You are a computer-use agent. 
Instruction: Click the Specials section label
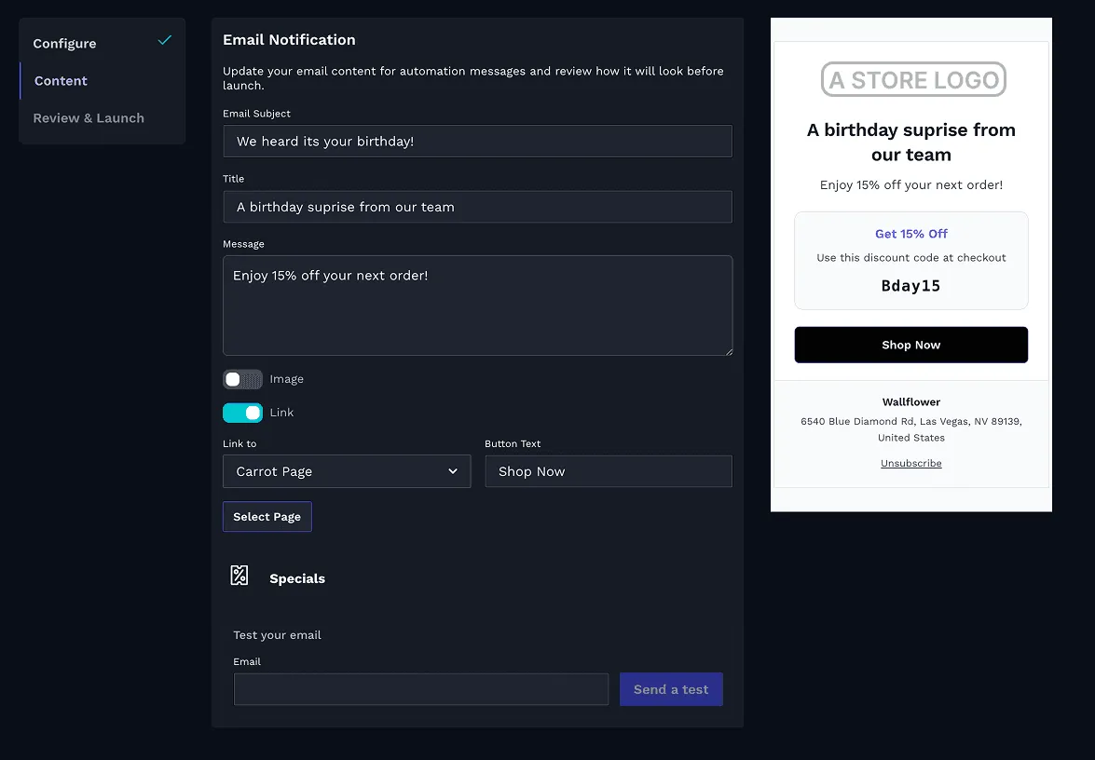click(296, 578)
